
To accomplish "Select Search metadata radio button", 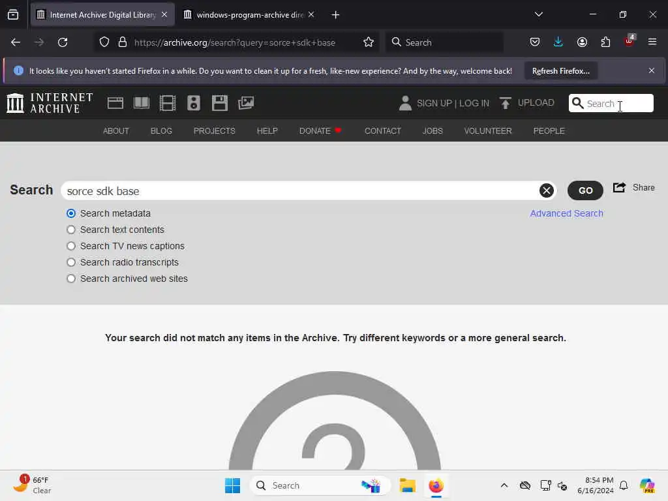I will tap(71, 213).
